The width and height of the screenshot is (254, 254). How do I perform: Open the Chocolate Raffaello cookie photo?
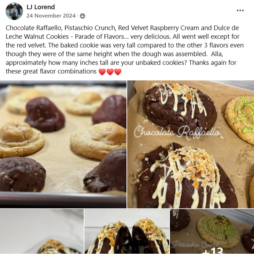coord(191,144)
